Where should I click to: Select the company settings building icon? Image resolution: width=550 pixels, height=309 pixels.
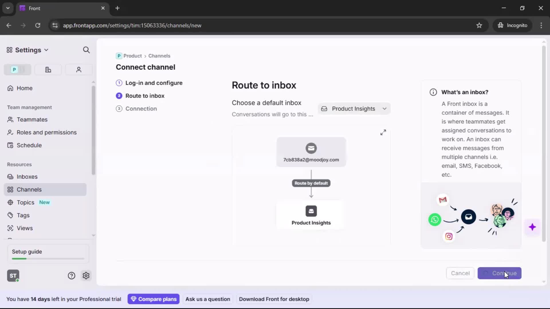(x=48, y=70)
